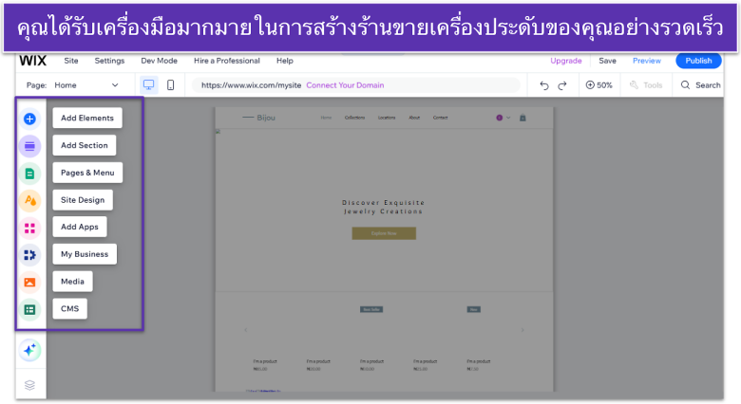Screen dimensions: 741x404
Task: Switch to mobile view icon
Action: tap(171, 85)
